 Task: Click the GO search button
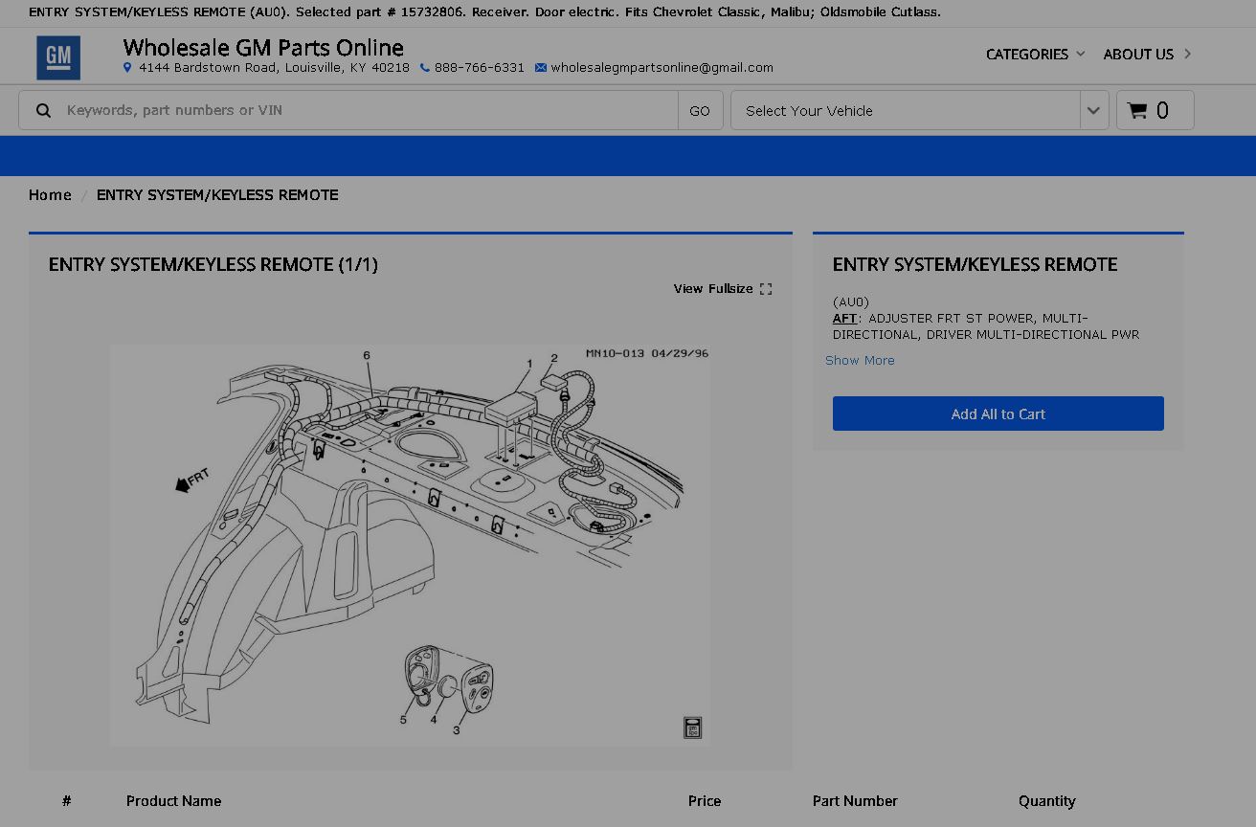point(700,110)
